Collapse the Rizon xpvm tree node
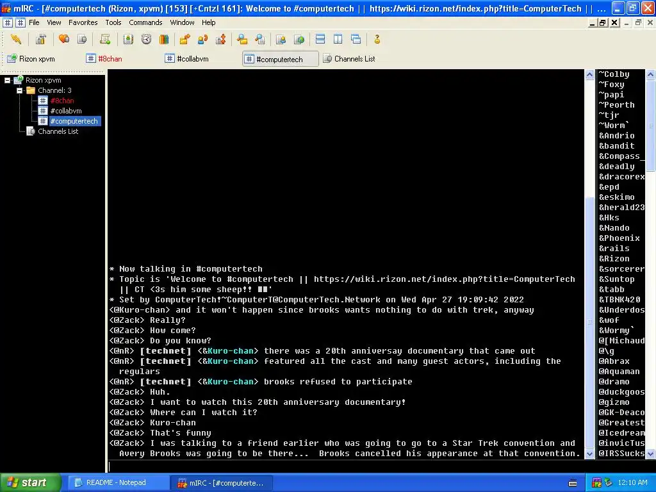The width and height of the screenshot is (656, 492). click(7, 80)
